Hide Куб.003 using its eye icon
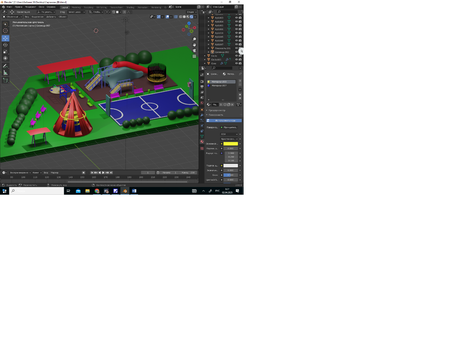Screen dimensions: 474x338 (x=236, y=18)
